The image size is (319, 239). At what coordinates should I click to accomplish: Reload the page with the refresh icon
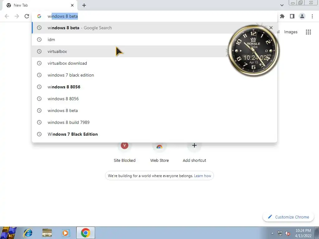(27, 16)
